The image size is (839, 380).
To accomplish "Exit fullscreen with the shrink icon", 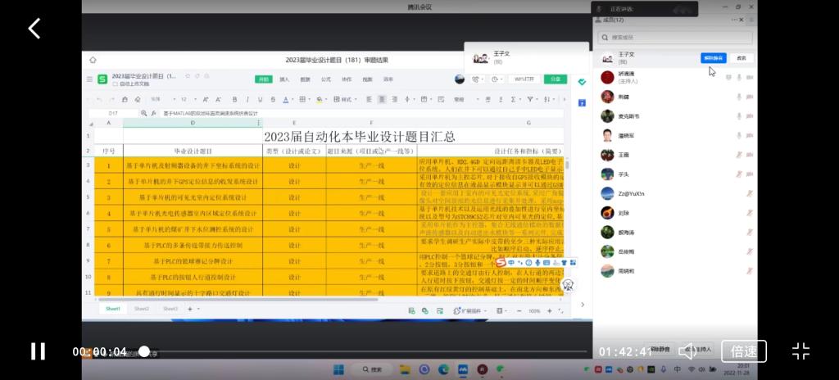I will [x=800, y=351].
